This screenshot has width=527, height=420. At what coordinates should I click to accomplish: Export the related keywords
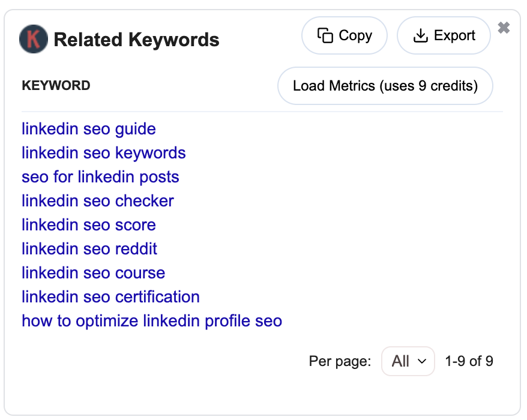click(444, 35)
